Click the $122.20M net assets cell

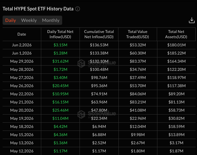coord(176,70)
